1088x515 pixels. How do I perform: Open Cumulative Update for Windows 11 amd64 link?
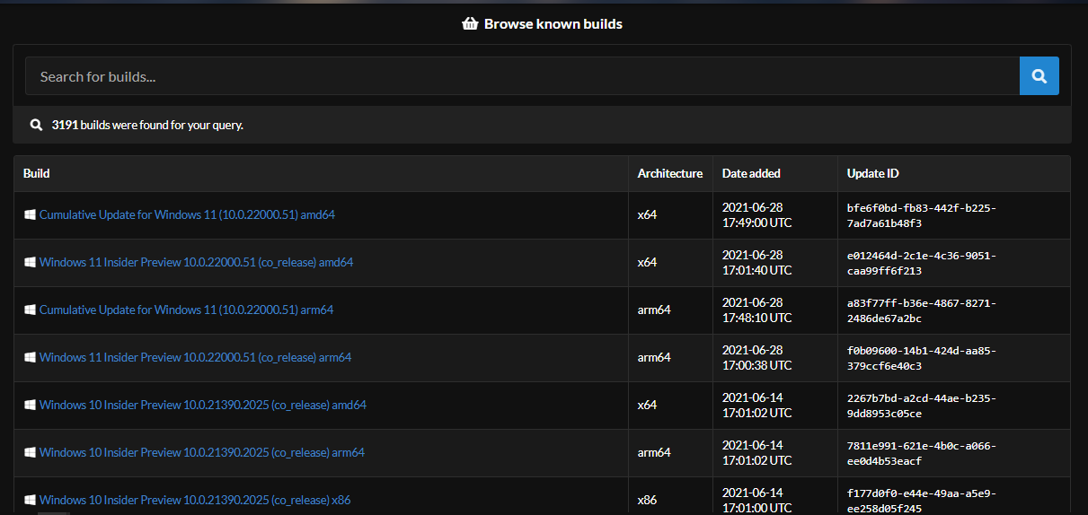pyautogui.click(x=187, y=215)
